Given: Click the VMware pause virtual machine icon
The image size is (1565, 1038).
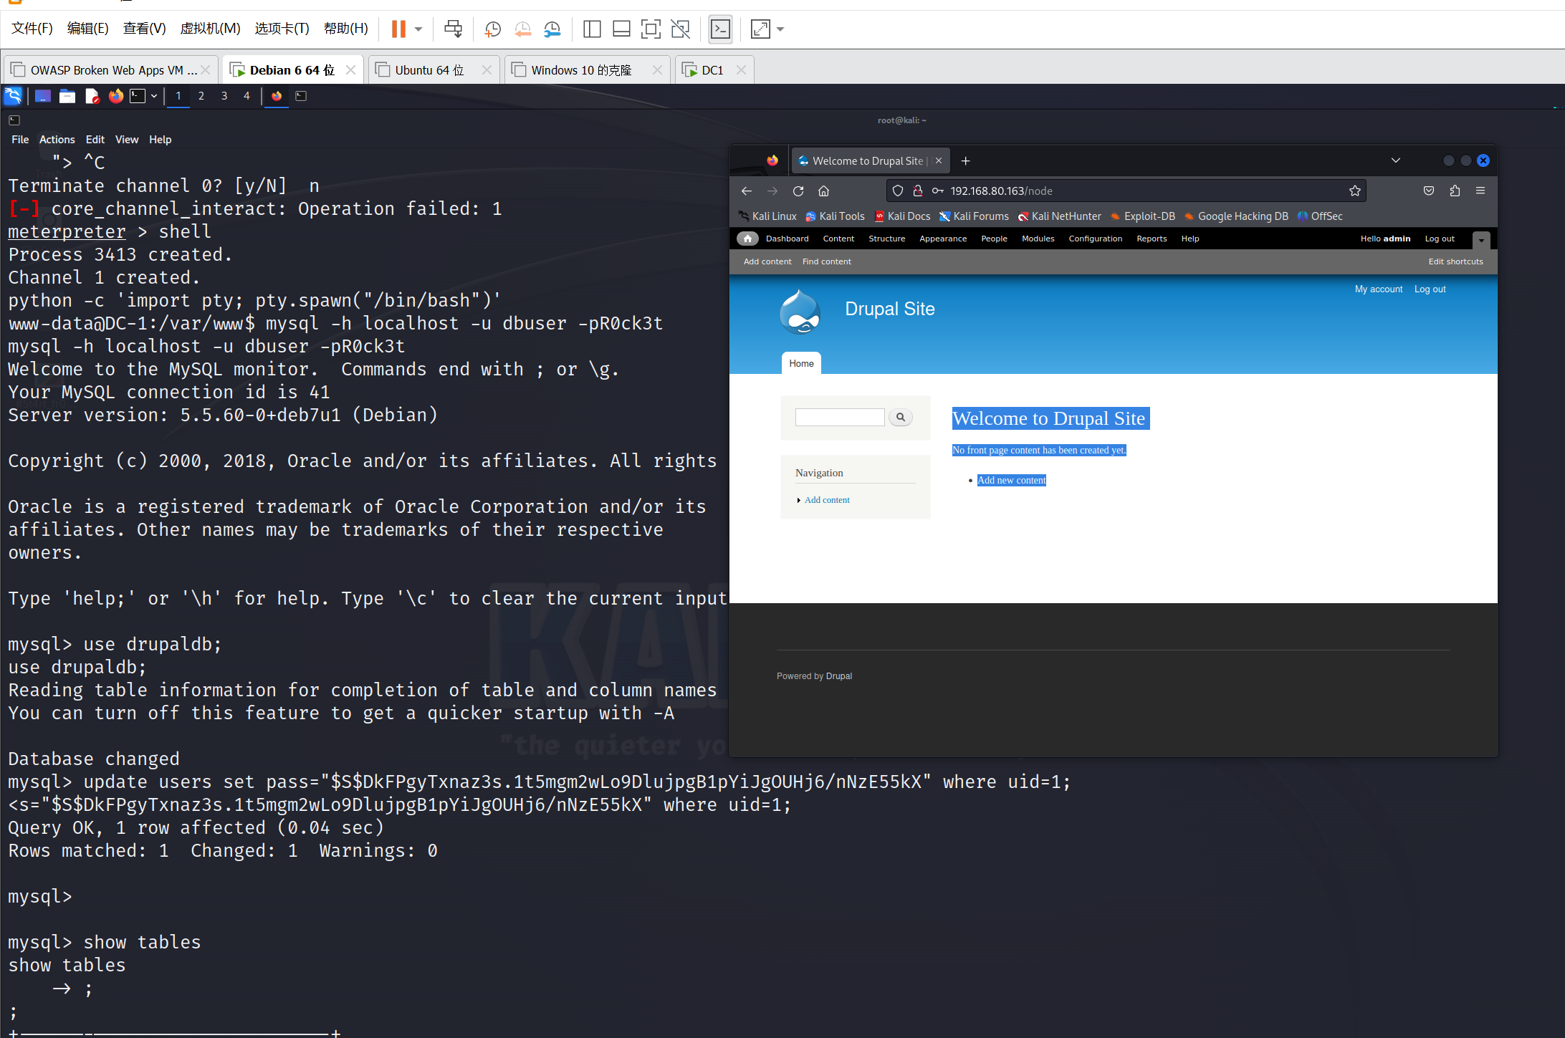Looking at the screenshot, I should (398, 29).
